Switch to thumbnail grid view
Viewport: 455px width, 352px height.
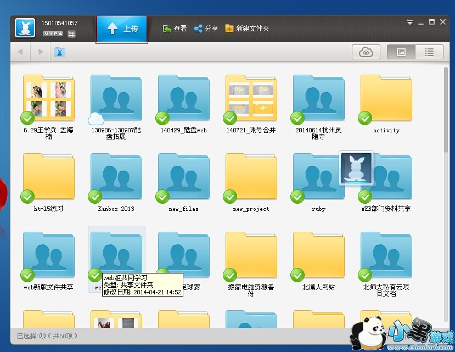coord(401,52)
